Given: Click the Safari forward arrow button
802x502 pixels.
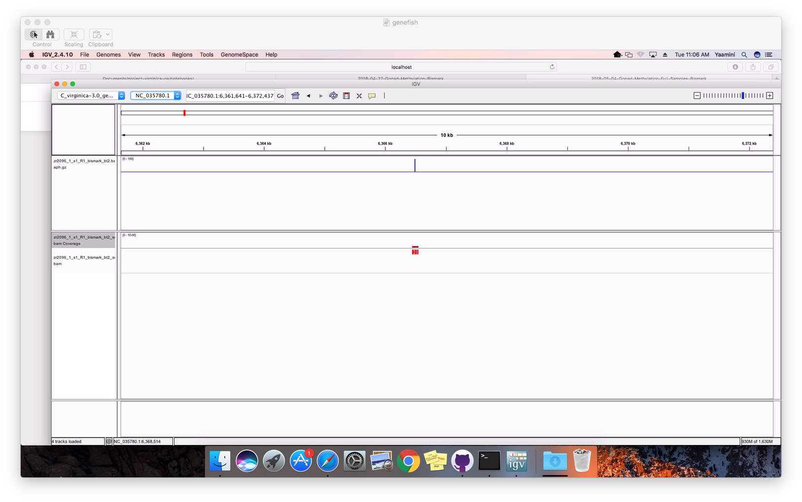Looking at the screenshot, I should 68,67.
